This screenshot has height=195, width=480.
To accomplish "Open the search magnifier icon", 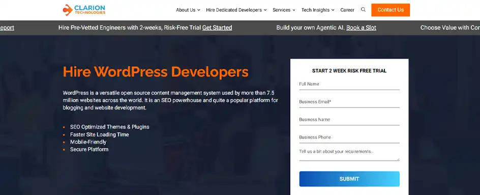I will point(363,10).
